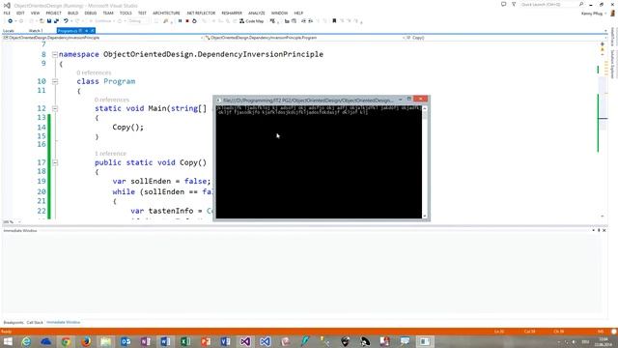Open the TEST menu
This screenshot has width=618, height=348.
pos(142,13)
